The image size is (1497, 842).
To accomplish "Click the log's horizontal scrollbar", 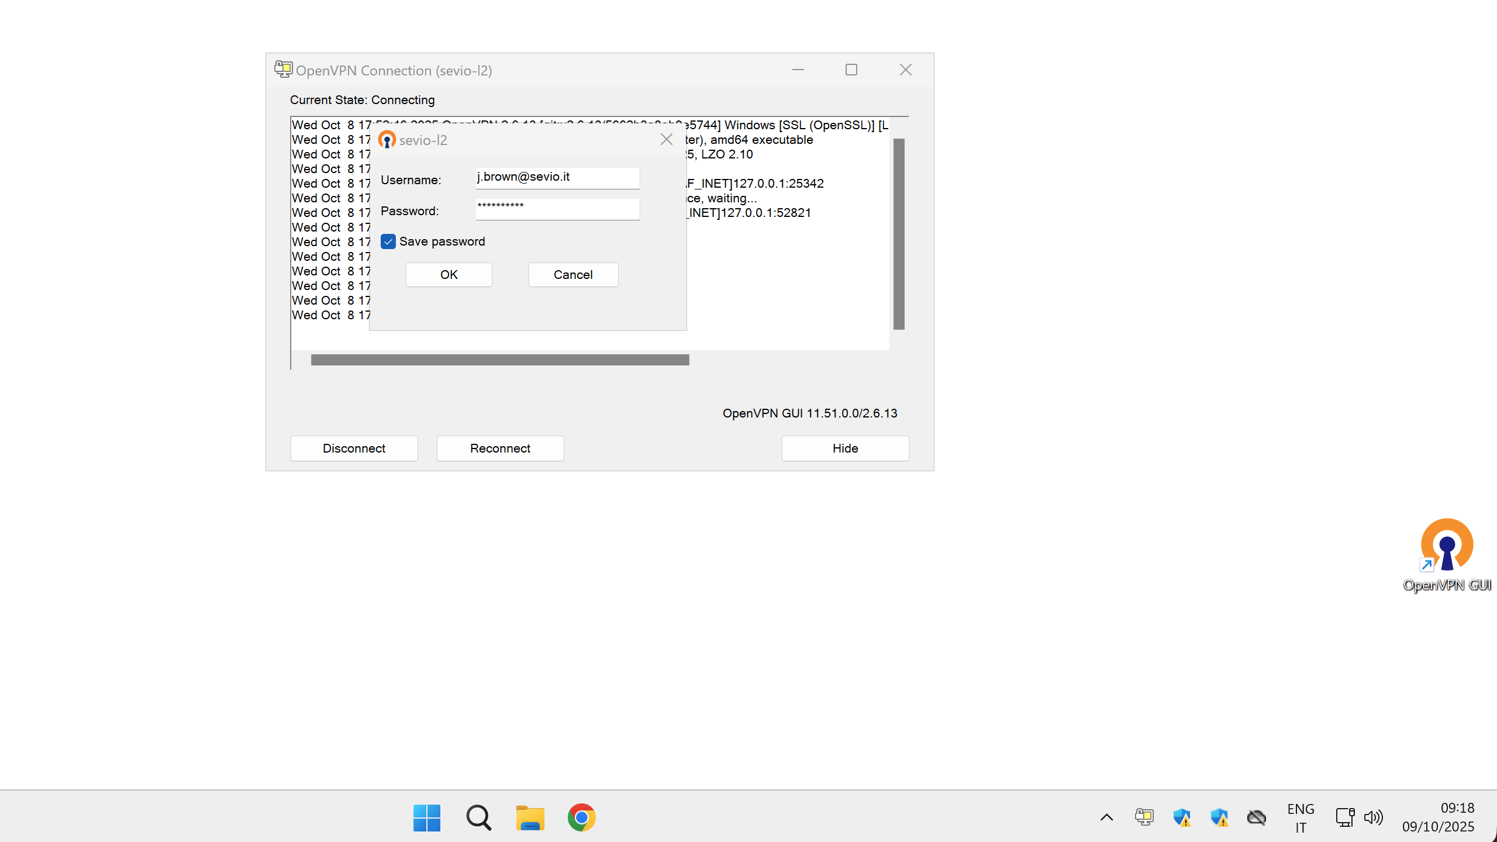I will click(500, 360).
